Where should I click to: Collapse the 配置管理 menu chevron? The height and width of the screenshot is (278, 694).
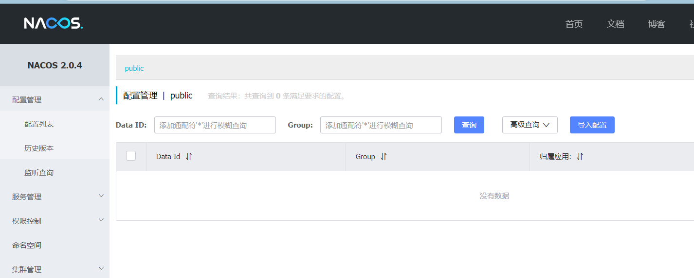[101, 99]
